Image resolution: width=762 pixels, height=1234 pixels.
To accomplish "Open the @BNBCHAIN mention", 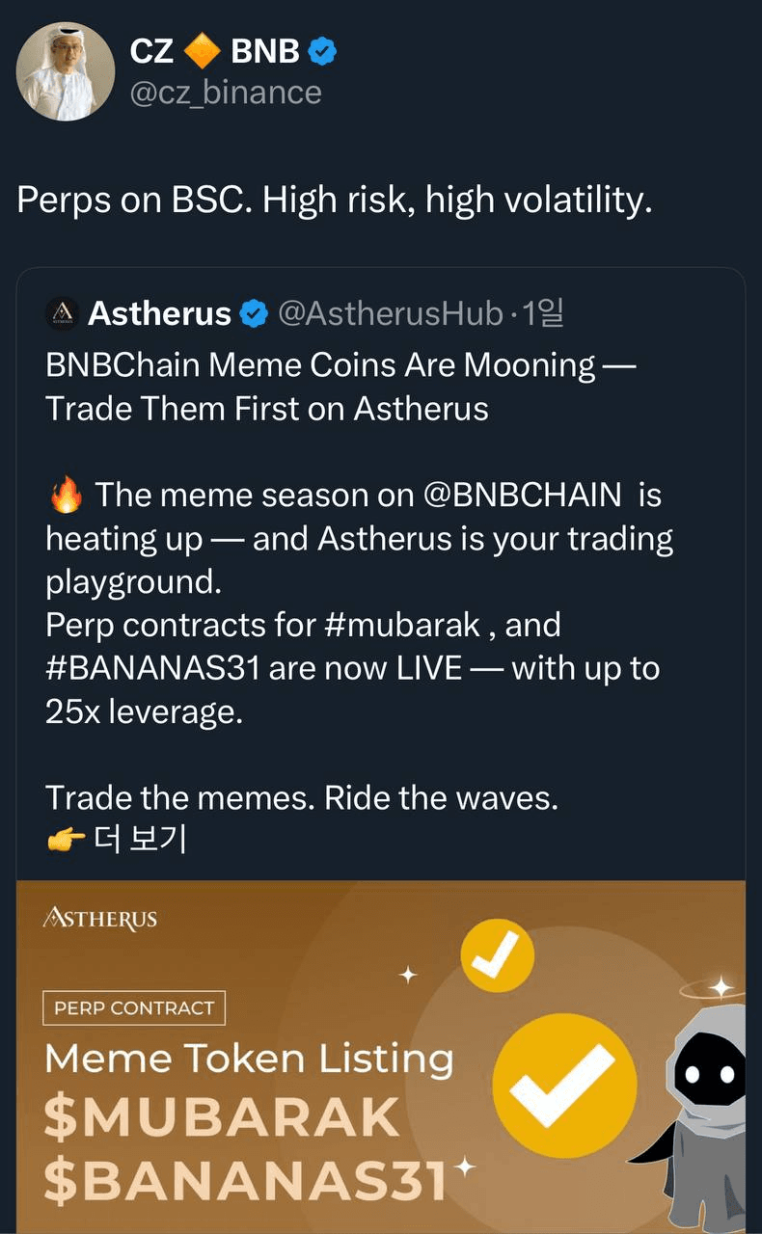I will (523, 496).
